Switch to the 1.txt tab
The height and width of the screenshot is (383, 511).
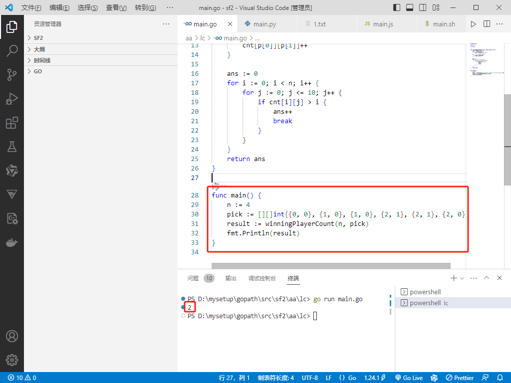tap(327, 24)
